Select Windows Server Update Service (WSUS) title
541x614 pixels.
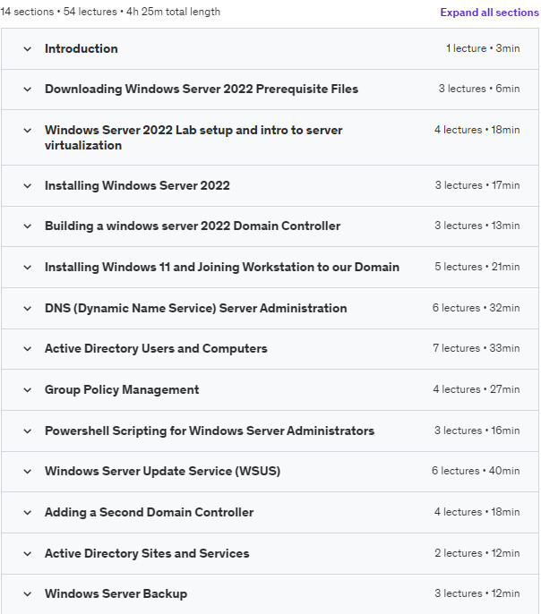click(163, 471)
